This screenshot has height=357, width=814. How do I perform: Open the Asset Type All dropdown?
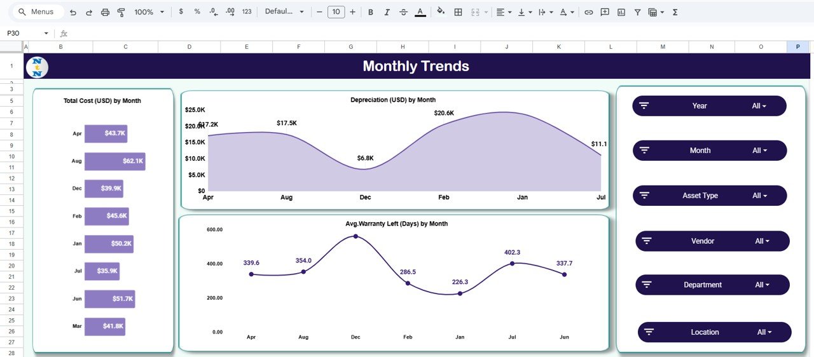click(x=760, y=196)
